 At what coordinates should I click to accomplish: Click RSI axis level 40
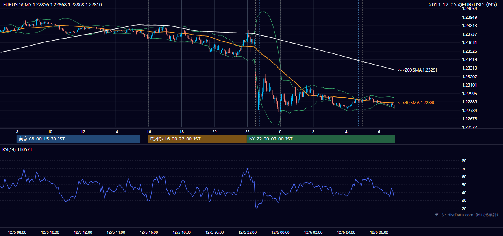[x=464, y=193]
